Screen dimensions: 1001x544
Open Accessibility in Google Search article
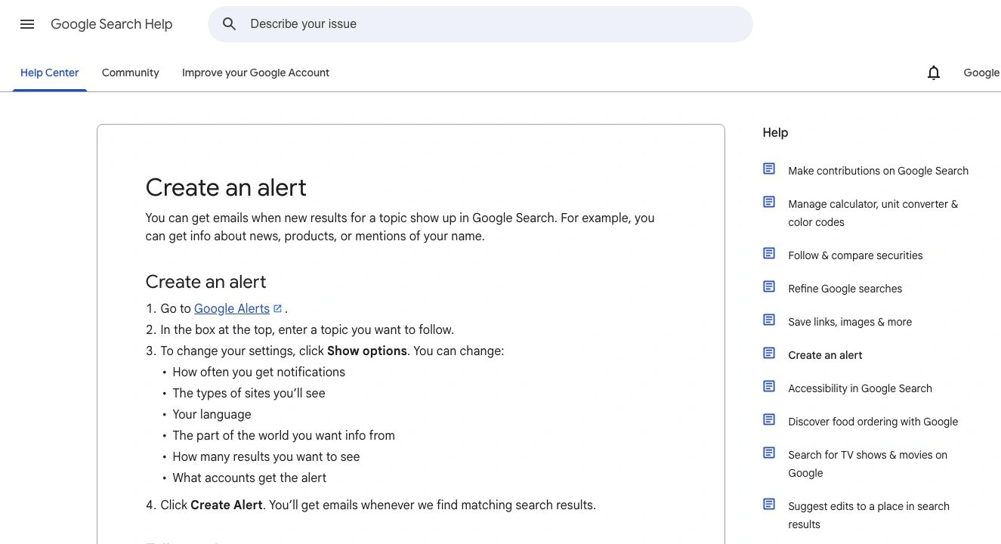tap(860, 388)
